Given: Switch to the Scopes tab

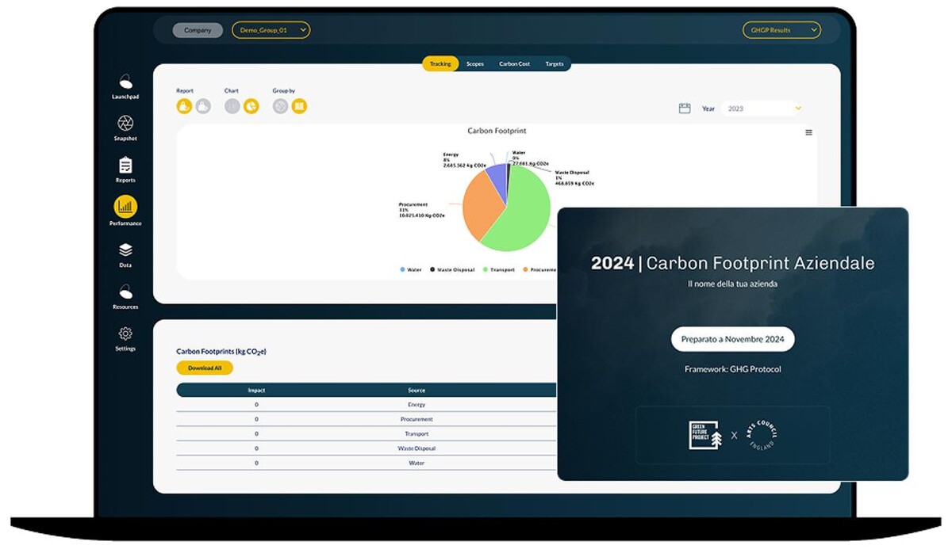Looking at the screenshot, I should point(475,64).
